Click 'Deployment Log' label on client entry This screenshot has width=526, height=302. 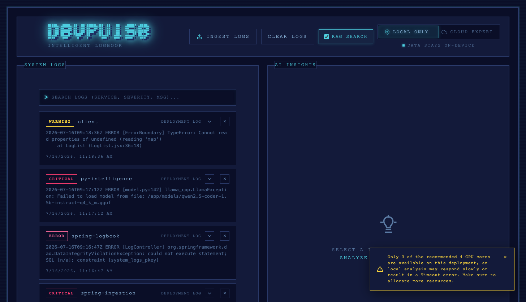tap(181, 122)
